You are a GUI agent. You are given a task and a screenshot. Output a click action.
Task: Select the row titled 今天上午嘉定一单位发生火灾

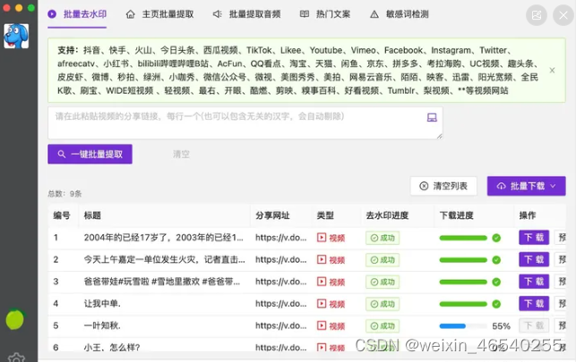point(306,260)
